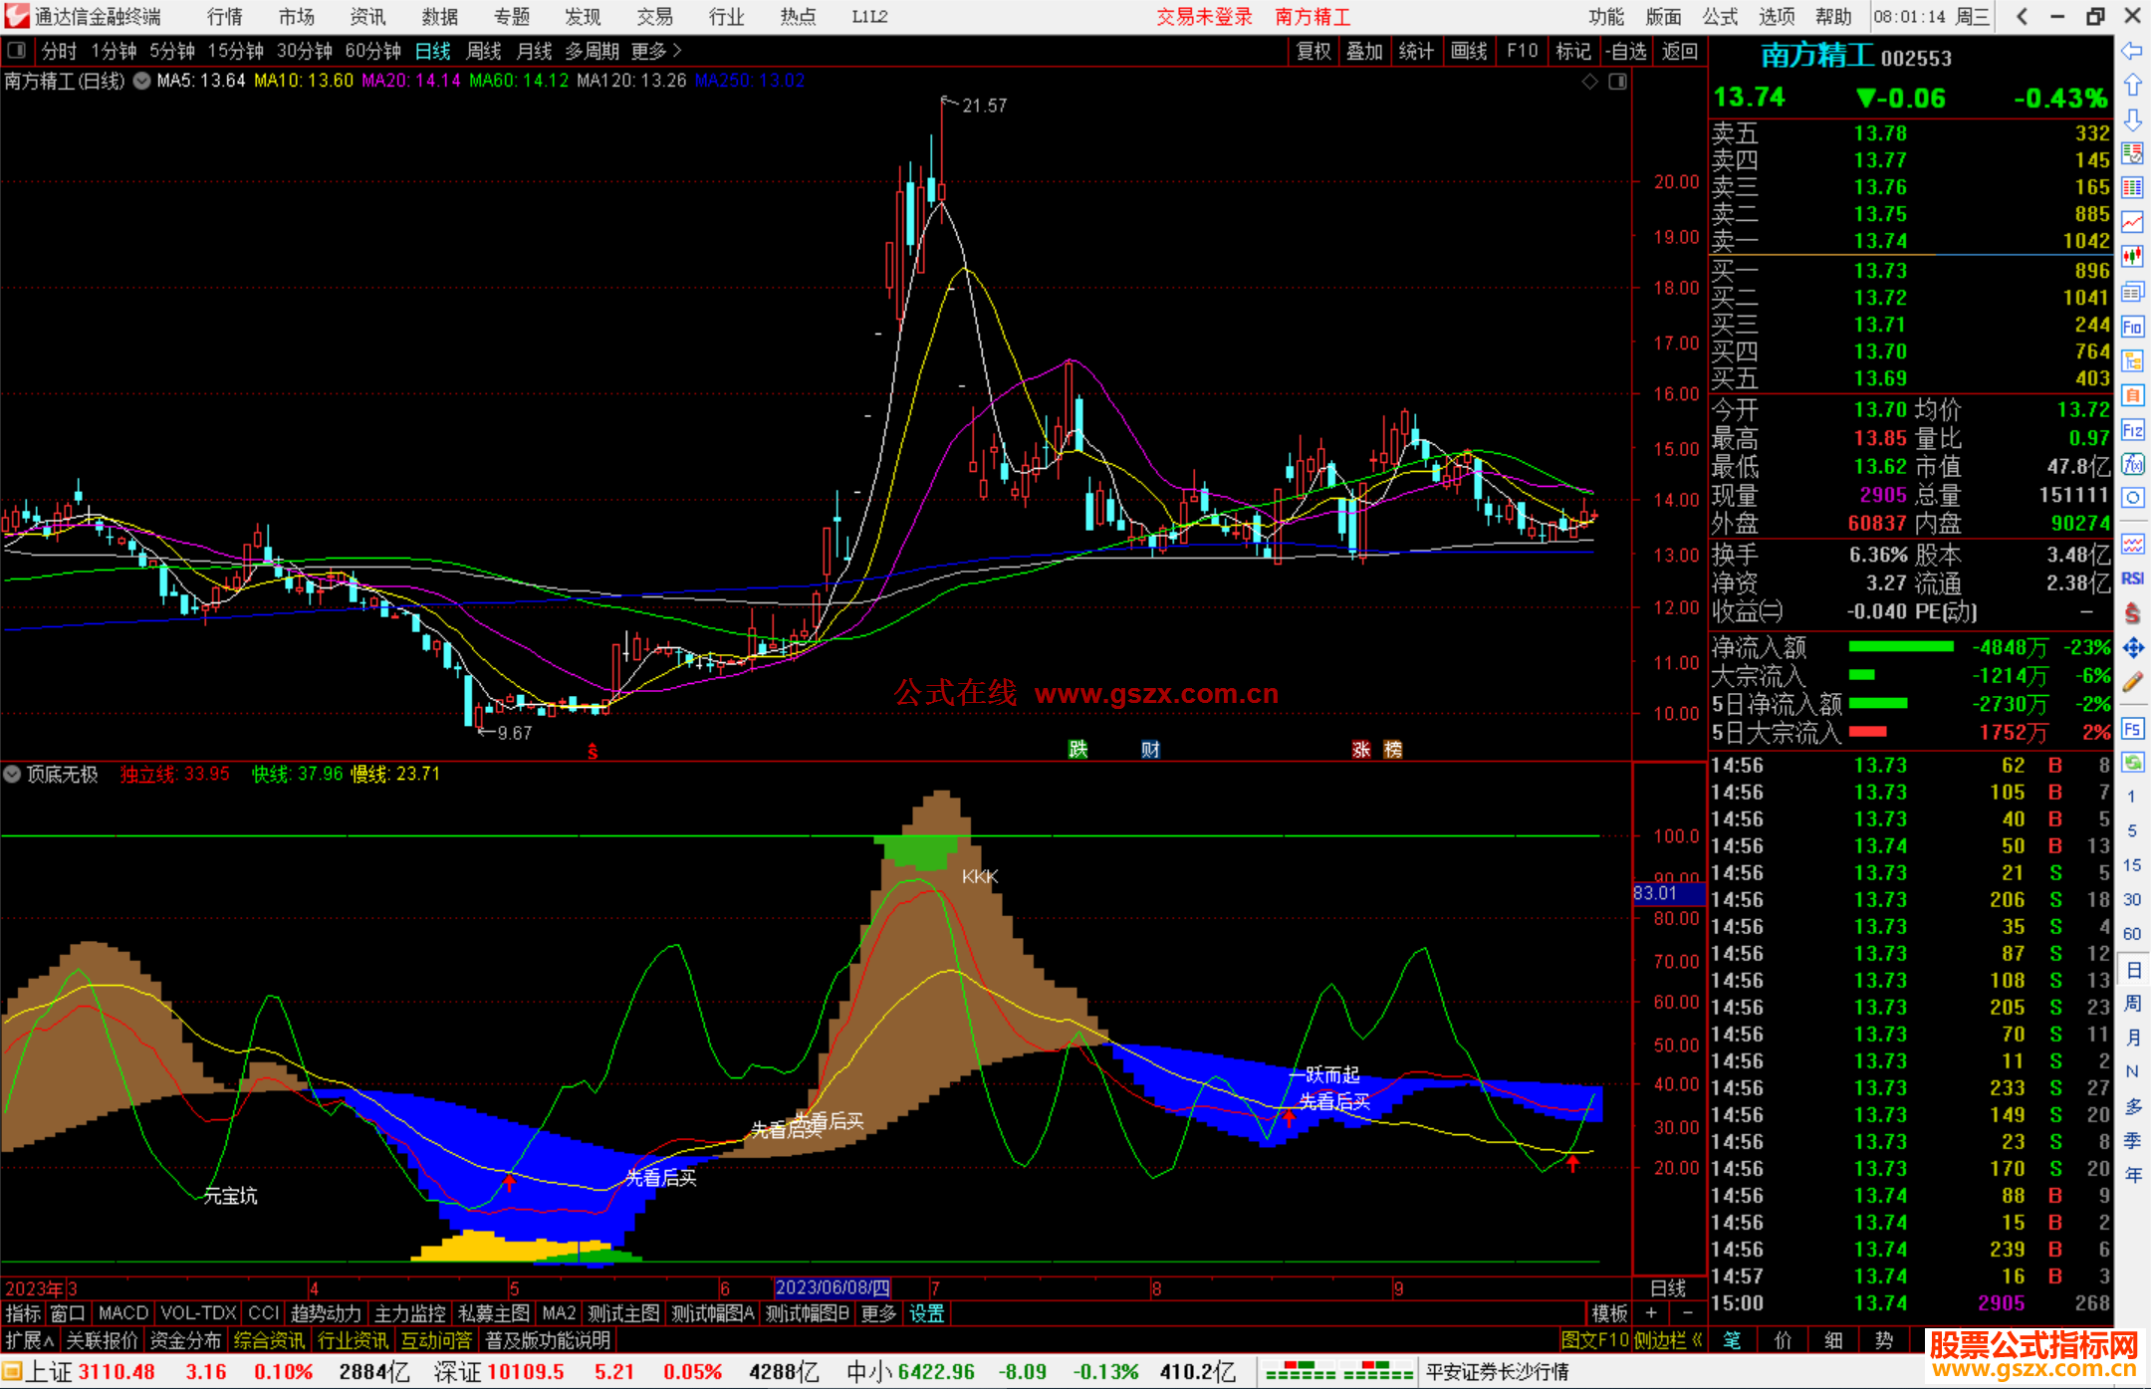Open the 复权 adjustment options in toolbar

click(x=1314, y=51)
